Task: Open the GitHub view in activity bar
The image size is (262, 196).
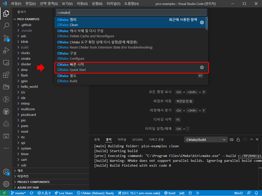Action: pyautogui.click(x=6, y=111)
